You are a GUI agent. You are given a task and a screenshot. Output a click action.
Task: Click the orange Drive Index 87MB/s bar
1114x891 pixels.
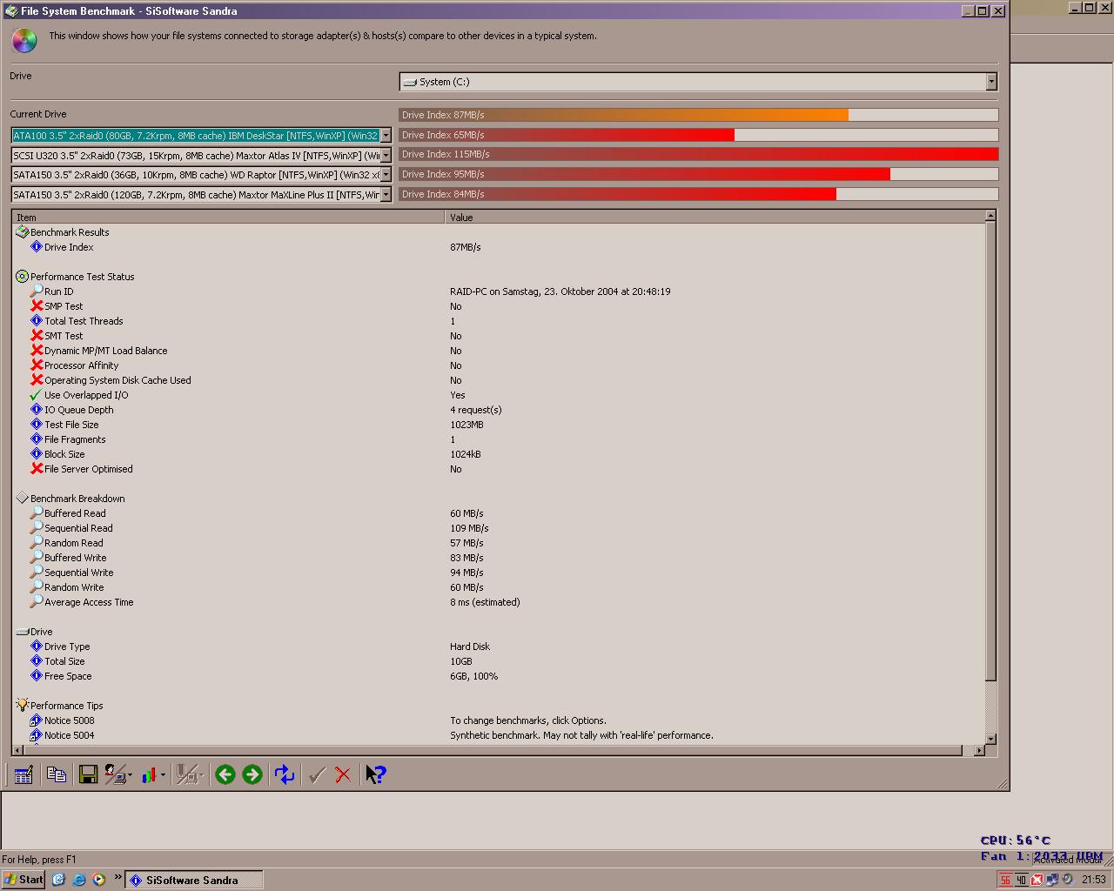(x=699, y=115)
